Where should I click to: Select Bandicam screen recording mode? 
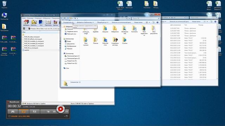pyautogui.click(x=24, y=112)
